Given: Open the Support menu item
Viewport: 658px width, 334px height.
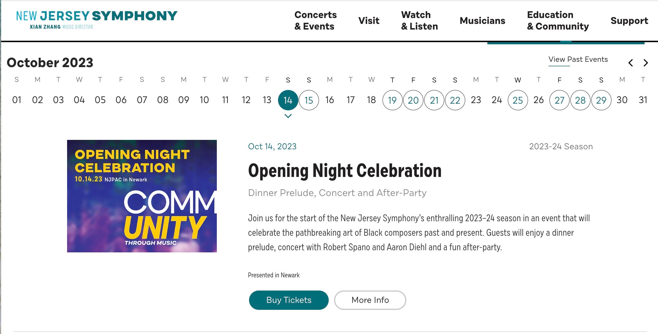Looking at the screenshot, I should [629, 21].
